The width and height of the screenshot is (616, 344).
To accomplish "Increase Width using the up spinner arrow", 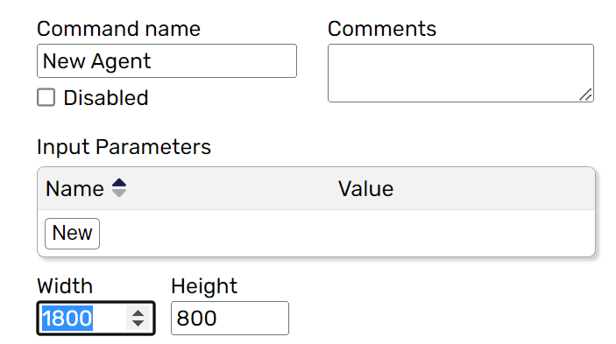I will pos(138,313).
